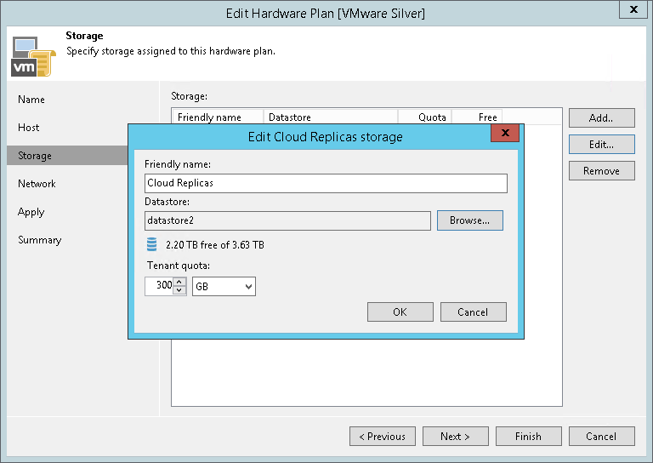Click the Edit... storage button
The width and height of the screenshot is (653, 463).
602,144
